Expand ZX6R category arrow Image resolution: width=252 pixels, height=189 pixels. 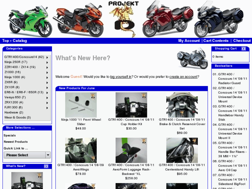(x=47, y=83)
